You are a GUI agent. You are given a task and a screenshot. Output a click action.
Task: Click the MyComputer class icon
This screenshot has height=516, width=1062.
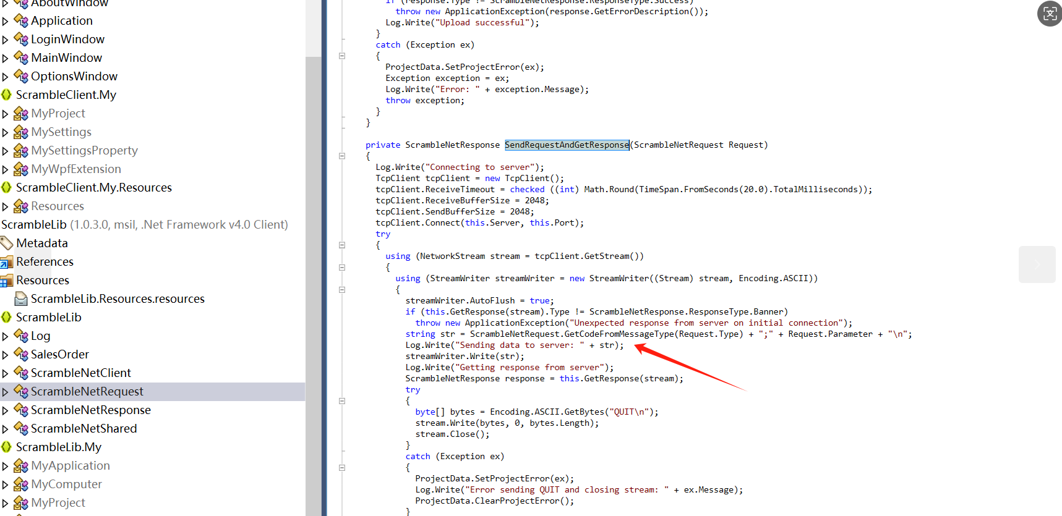click(21, 484)
